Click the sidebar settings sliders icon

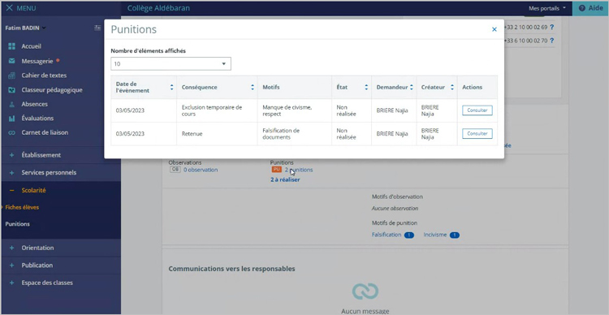tap(97, 28)
